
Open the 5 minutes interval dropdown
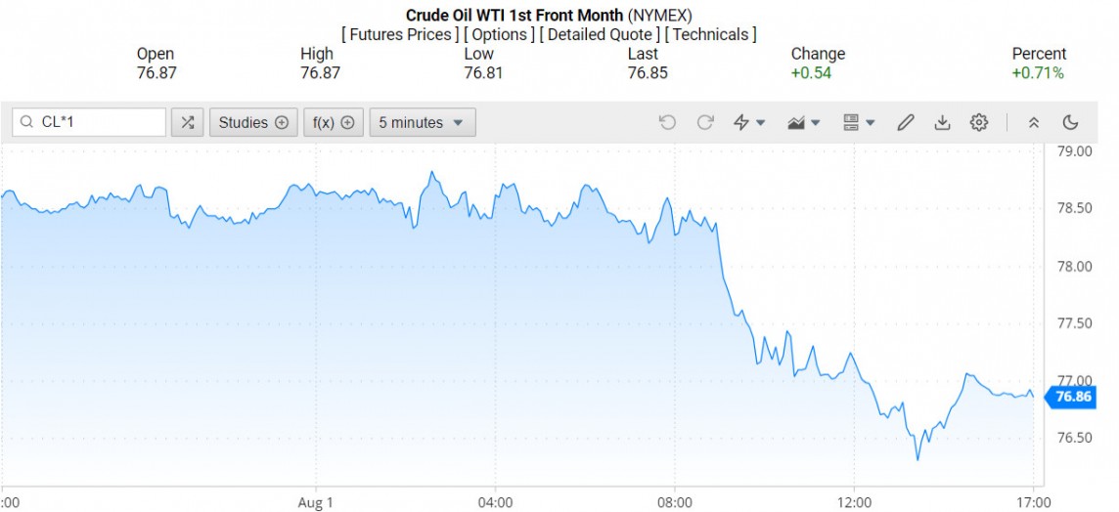tap(423, 122)
